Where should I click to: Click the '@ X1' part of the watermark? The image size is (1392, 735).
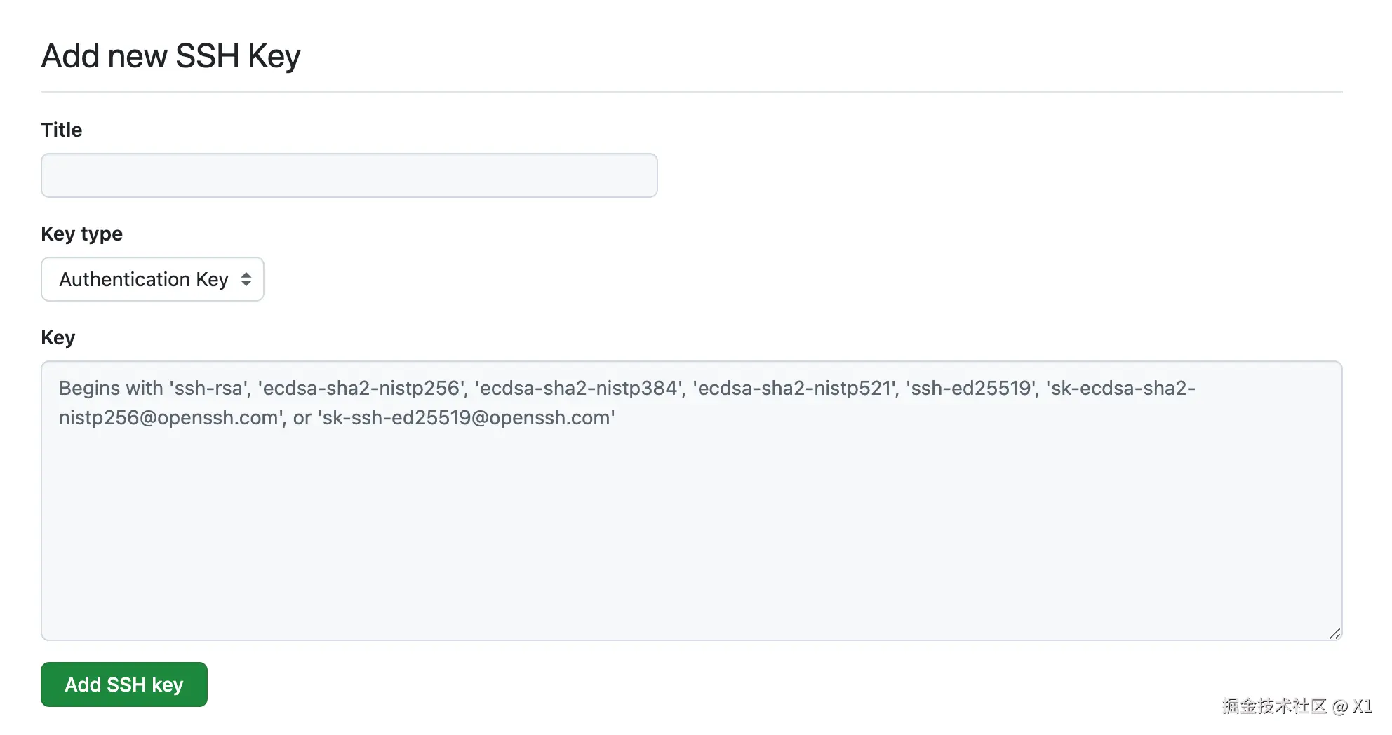(1353, 706)
